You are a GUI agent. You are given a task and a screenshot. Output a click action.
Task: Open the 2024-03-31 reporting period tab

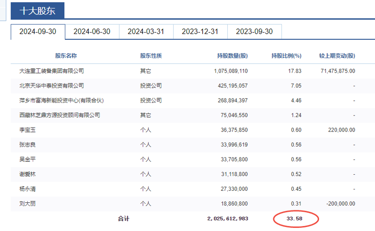(x=146, y=31)
